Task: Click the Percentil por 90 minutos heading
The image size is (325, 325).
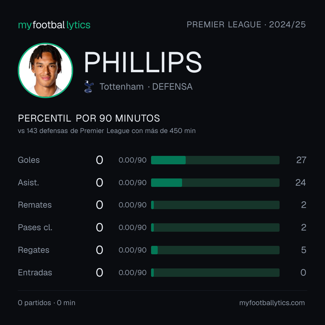Action: click(x=89, y=118)
